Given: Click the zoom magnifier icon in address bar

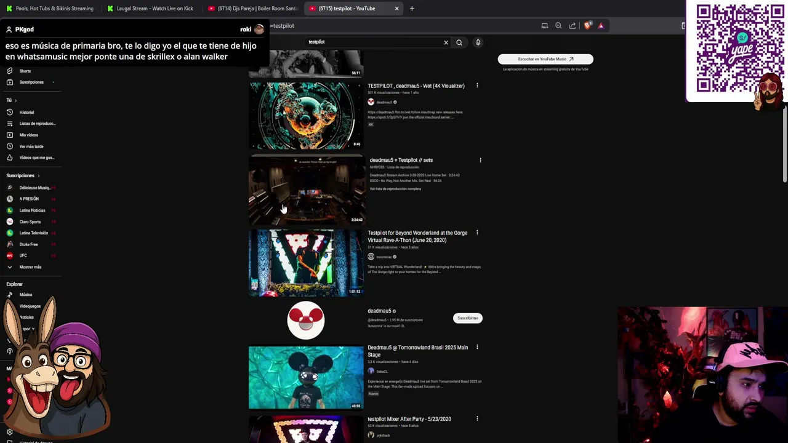Looking at the screenshot, I should coord(558,26).
